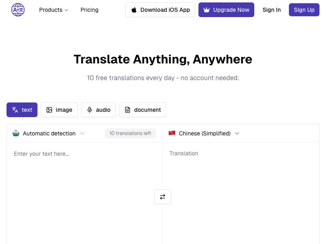Image resolution: width=326 pixels, height=244 pixels.
Task: Open the Chinese (Simplified) target language dropdown
Action: 204,133
